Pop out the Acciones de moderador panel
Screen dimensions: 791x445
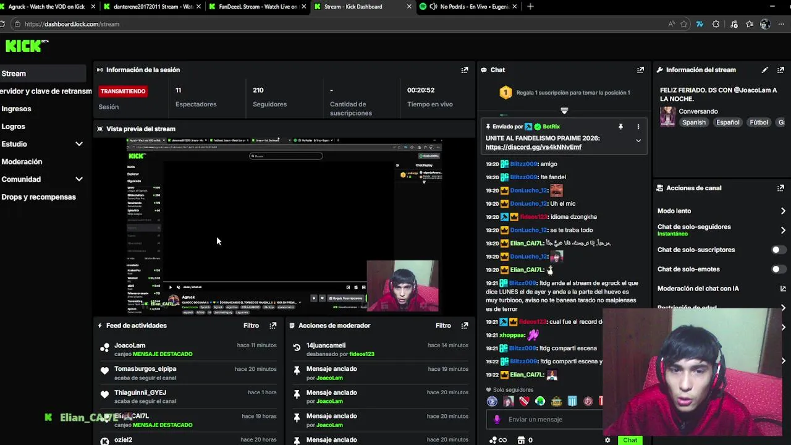click(465, 325)
